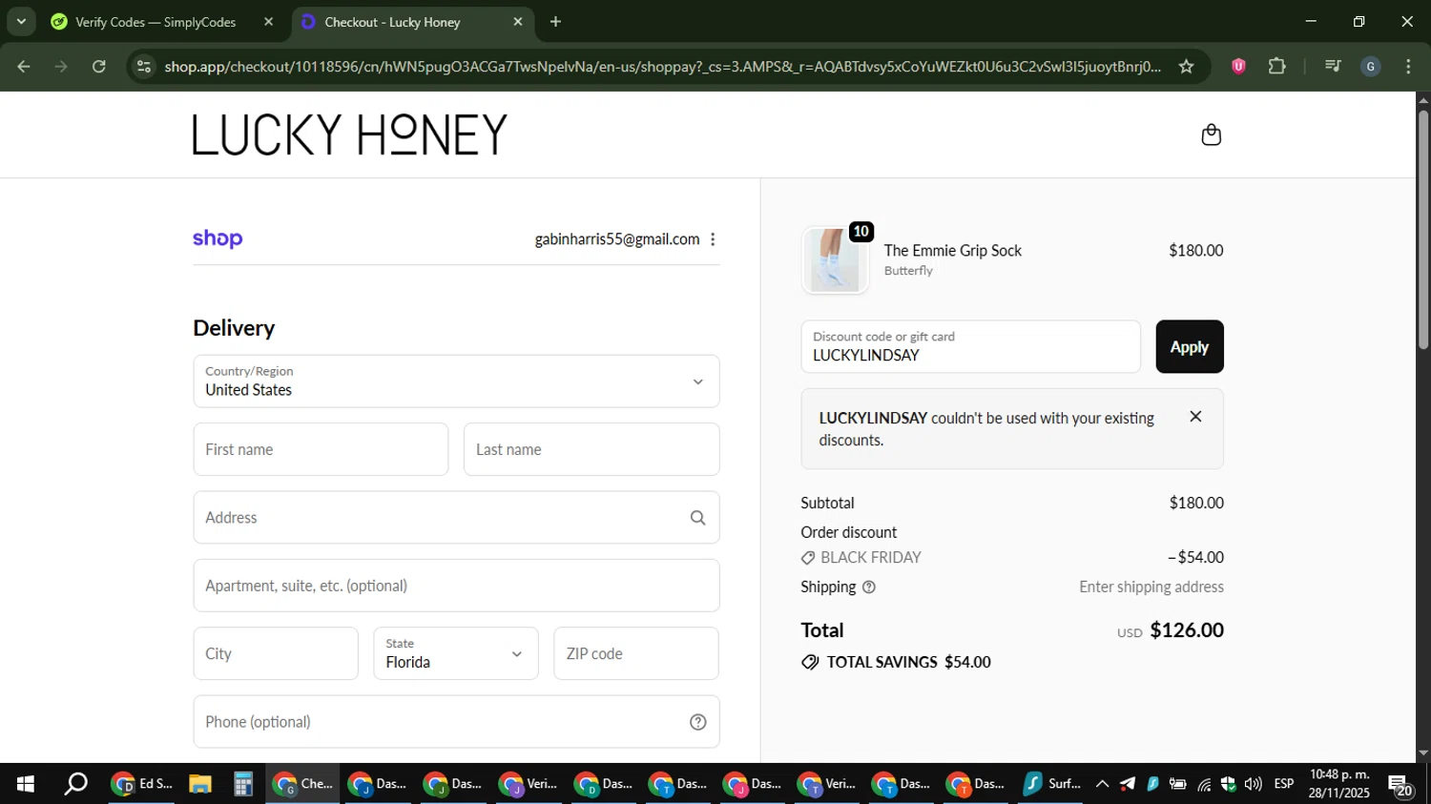Open the volume control in system tray
Viewport: 1431px width, 804px height.
tap(1253, 784)
